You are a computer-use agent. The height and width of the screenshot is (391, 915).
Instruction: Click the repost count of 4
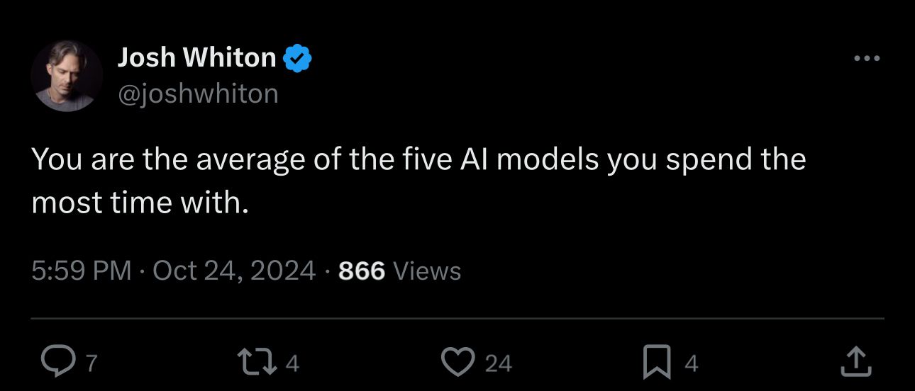tap(292, 363)
